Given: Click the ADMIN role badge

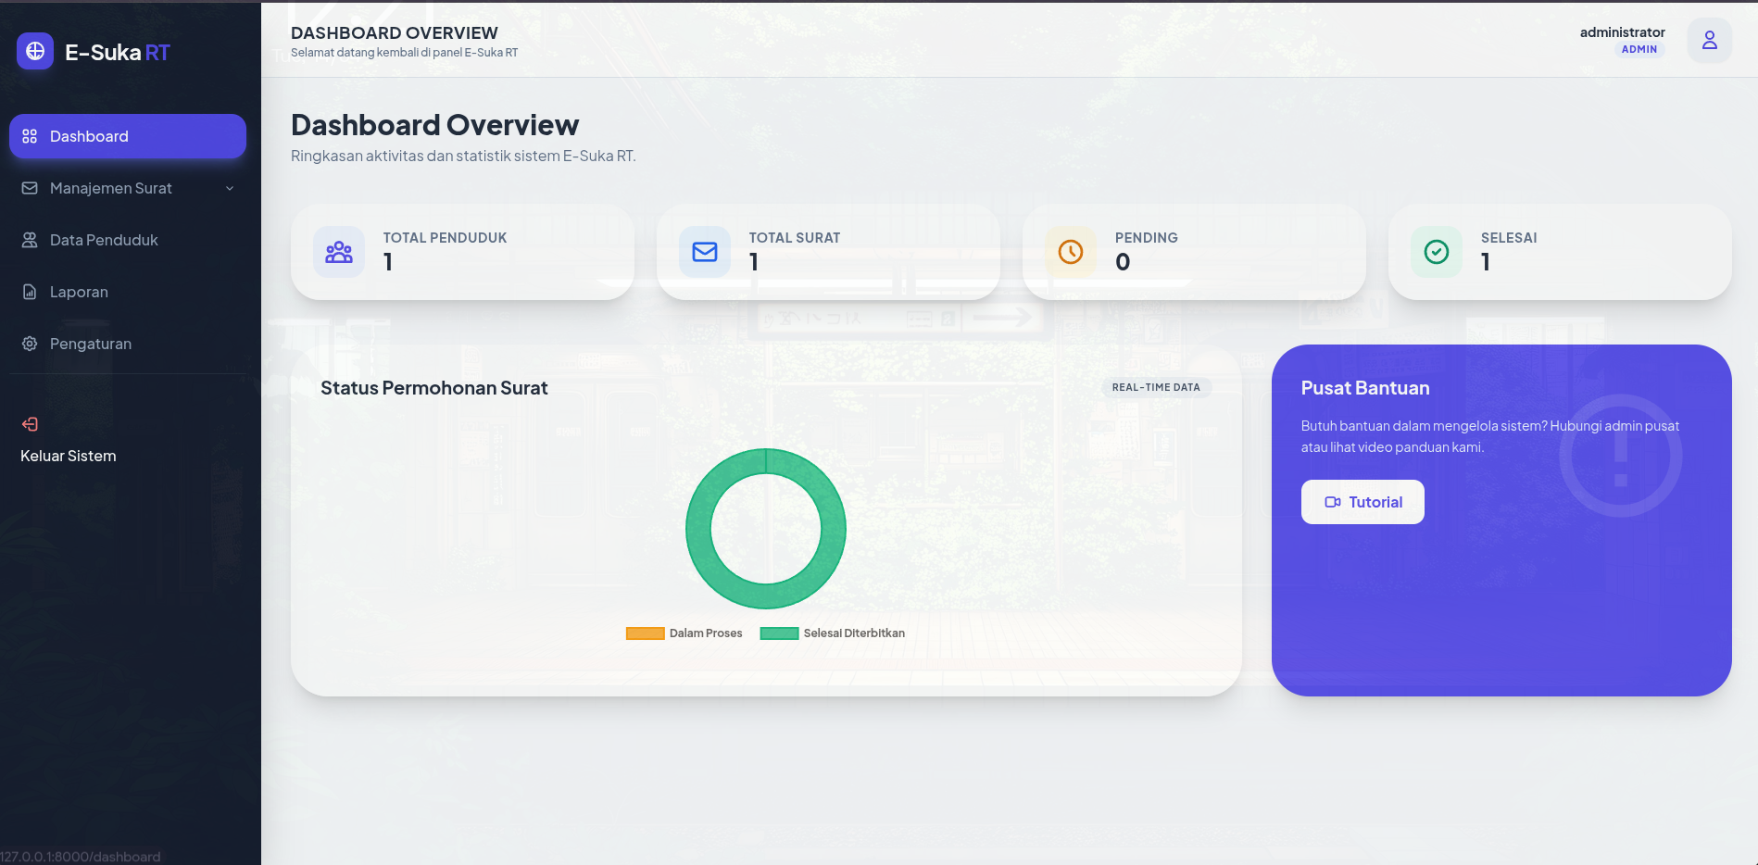Looking at the screenshot, I should (x=1640, y=49).
